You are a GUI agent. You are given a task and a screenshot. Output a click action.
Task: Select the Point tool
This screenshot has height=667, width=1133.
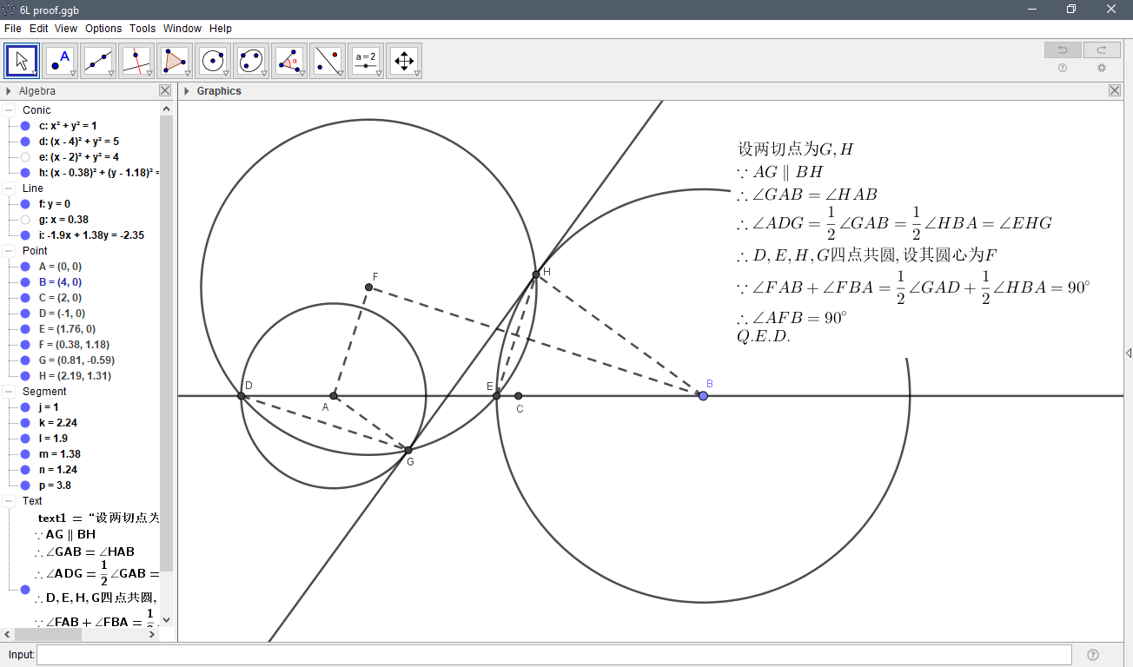(x=60, y=60)
